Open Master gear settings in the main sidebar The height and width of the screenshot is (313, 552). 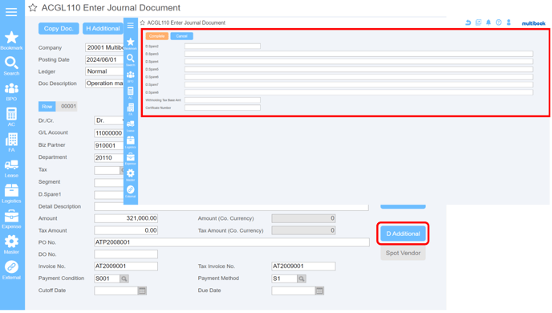tap(11, 245)
